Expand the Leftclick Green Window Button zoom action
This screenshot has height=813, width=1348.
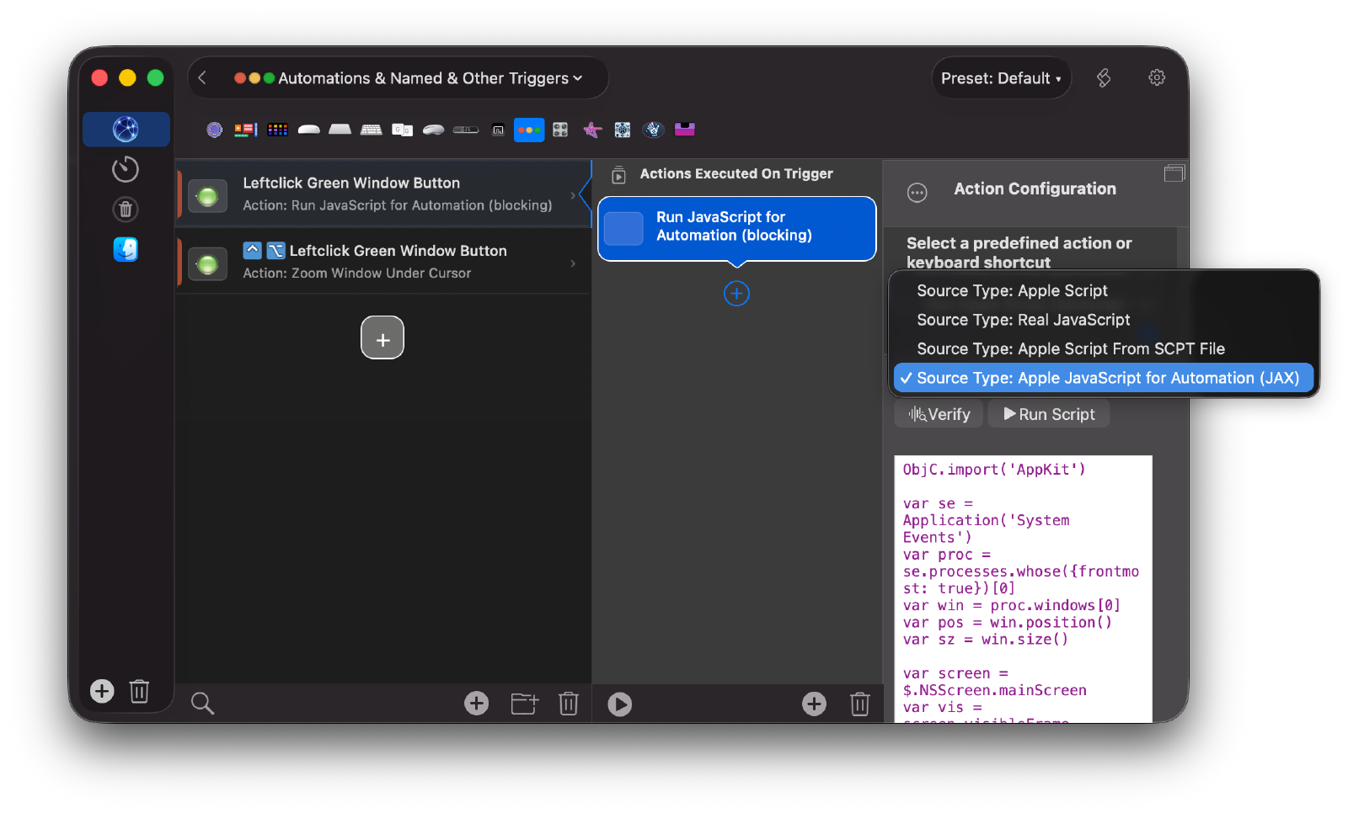(x=574, y=261)
